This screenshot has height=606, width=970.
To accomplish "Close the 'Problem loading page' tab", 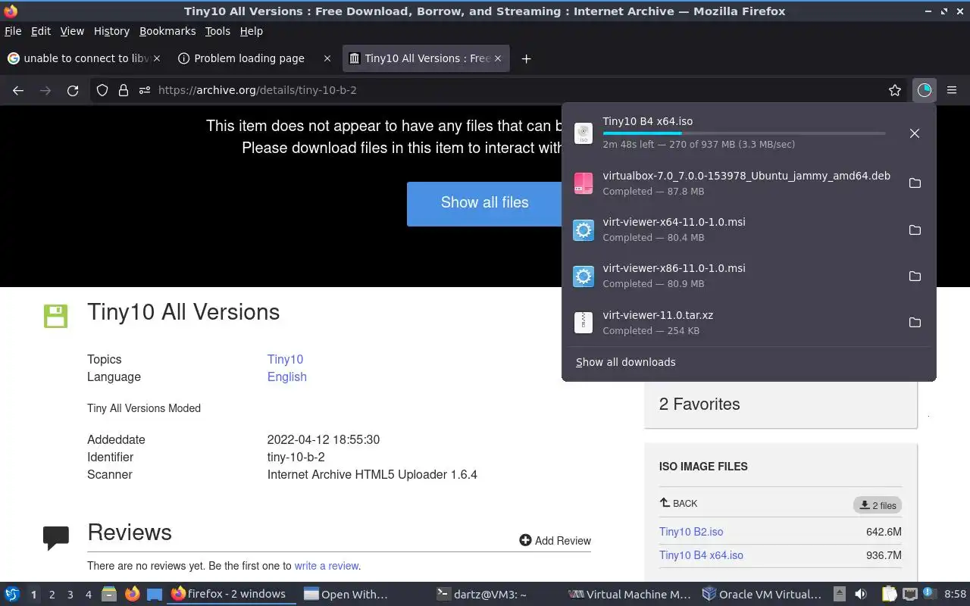I will coord(327,58).
